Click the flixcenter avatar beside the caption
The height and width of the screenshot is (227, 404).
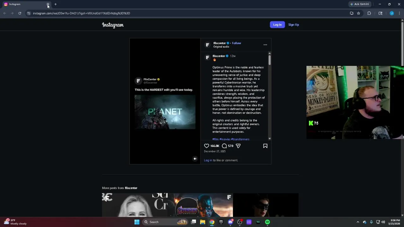coord(207,57)
